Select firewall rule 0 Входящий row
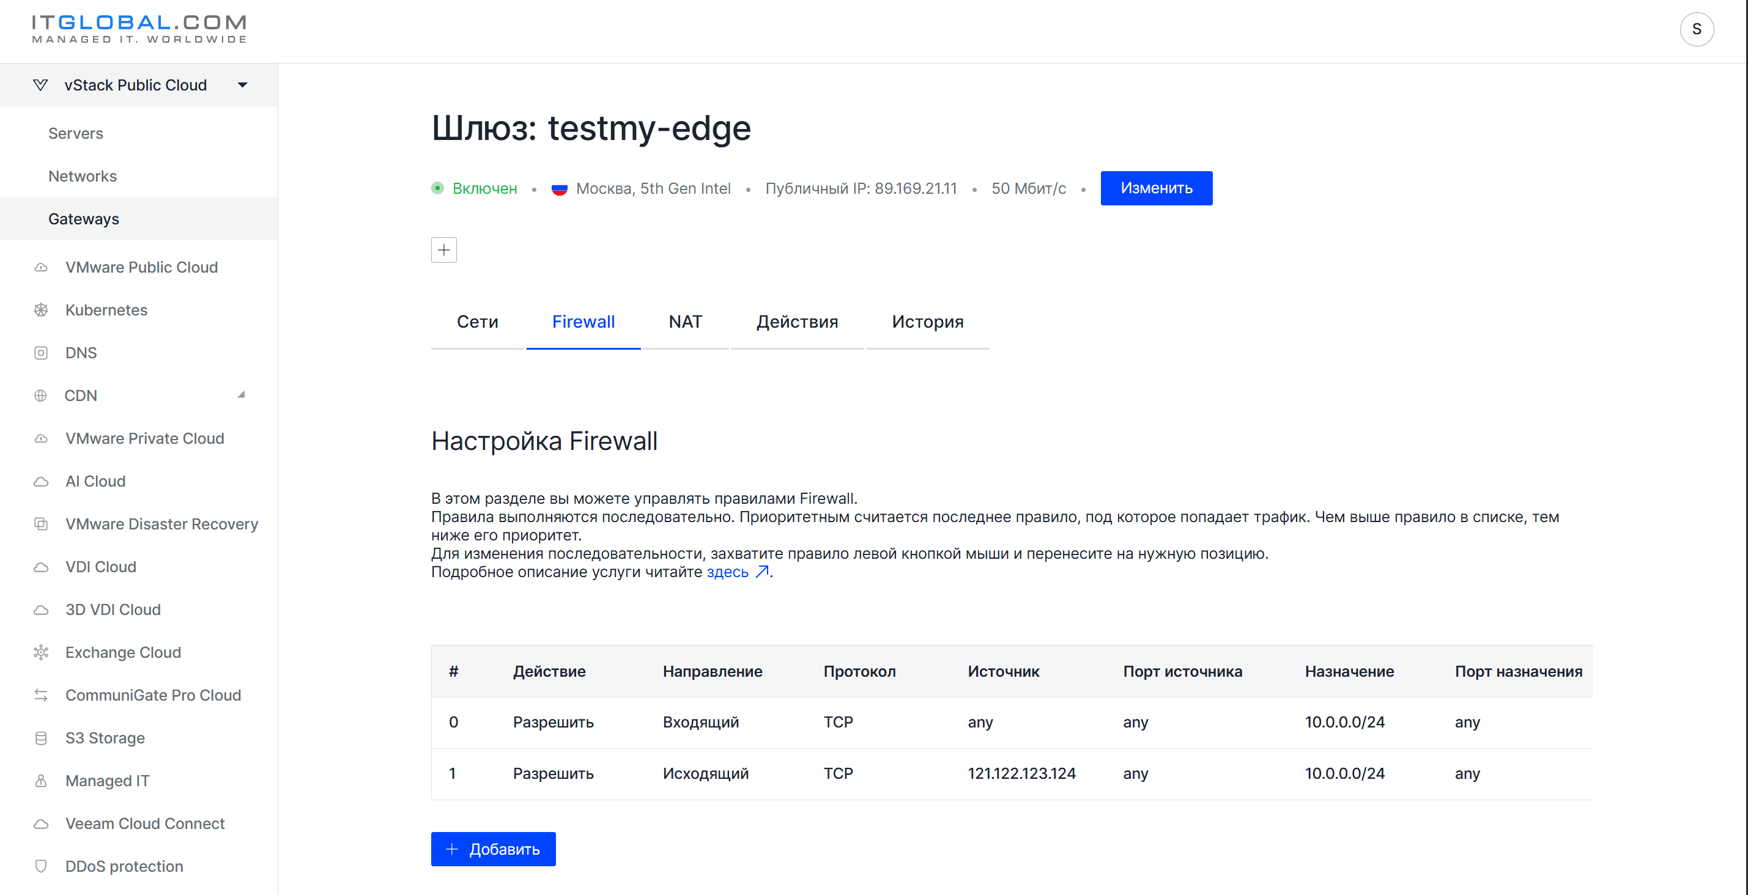 1012,723
